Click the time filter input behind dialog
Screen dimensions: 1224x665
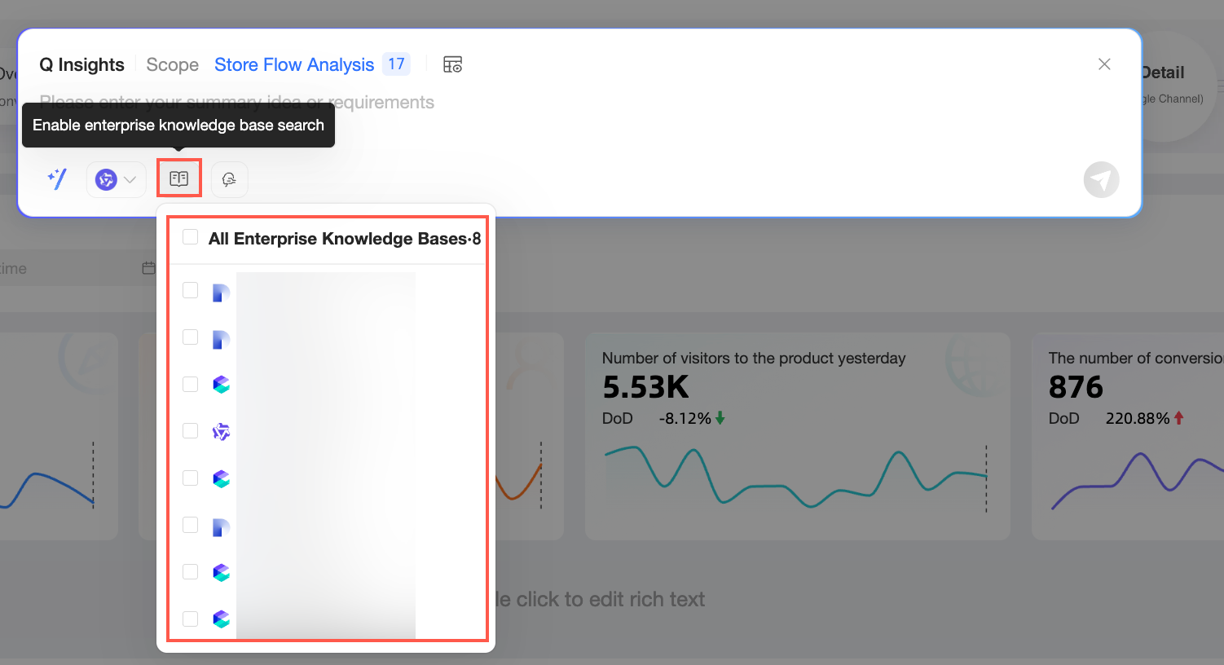tap(77, 268)
